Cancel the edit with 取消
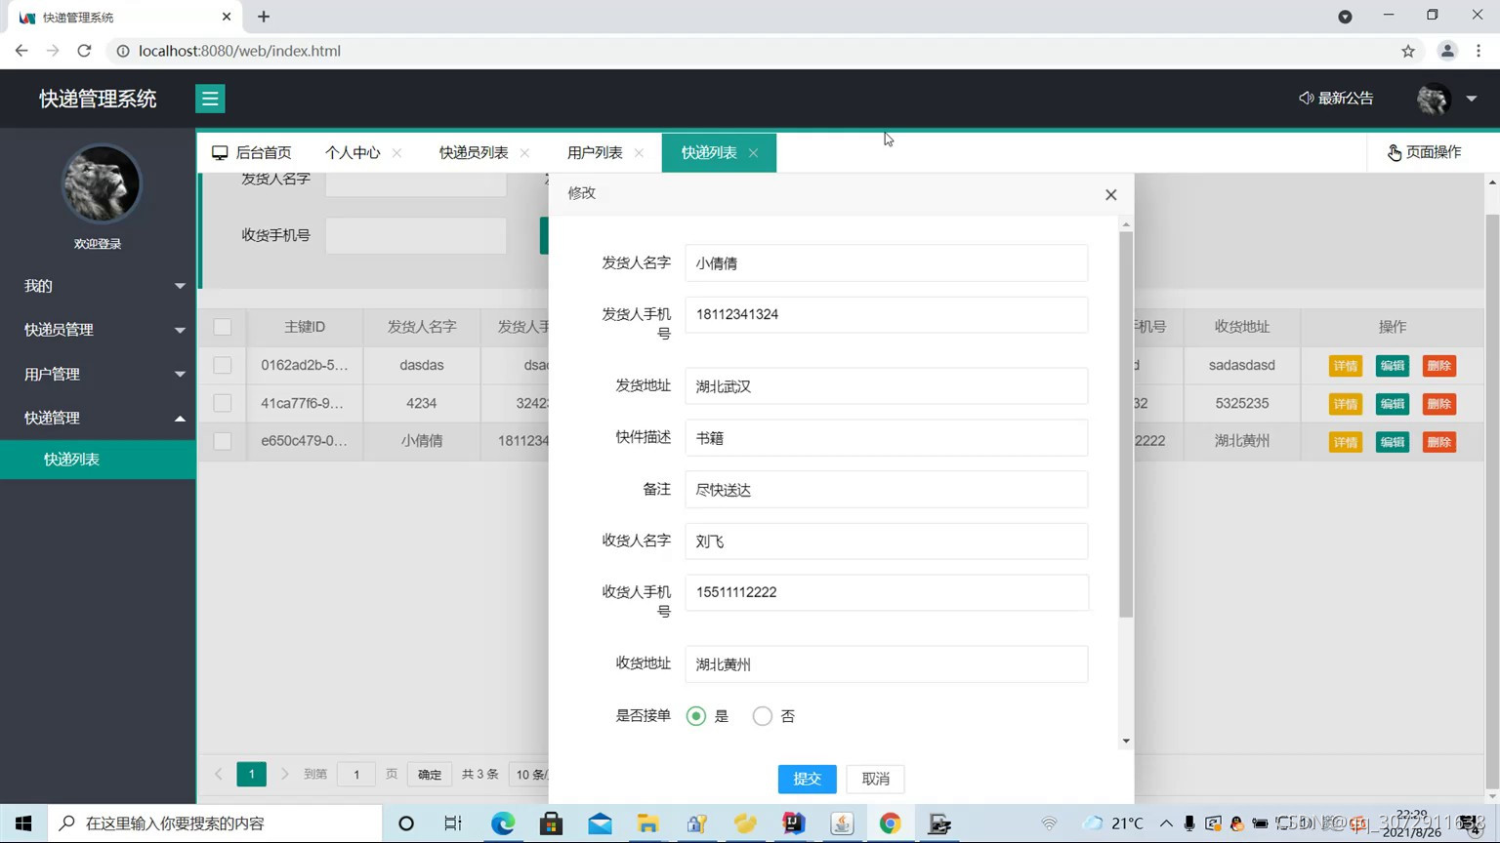The width and height of the screenshot is (1500, 843). point(876,779)
